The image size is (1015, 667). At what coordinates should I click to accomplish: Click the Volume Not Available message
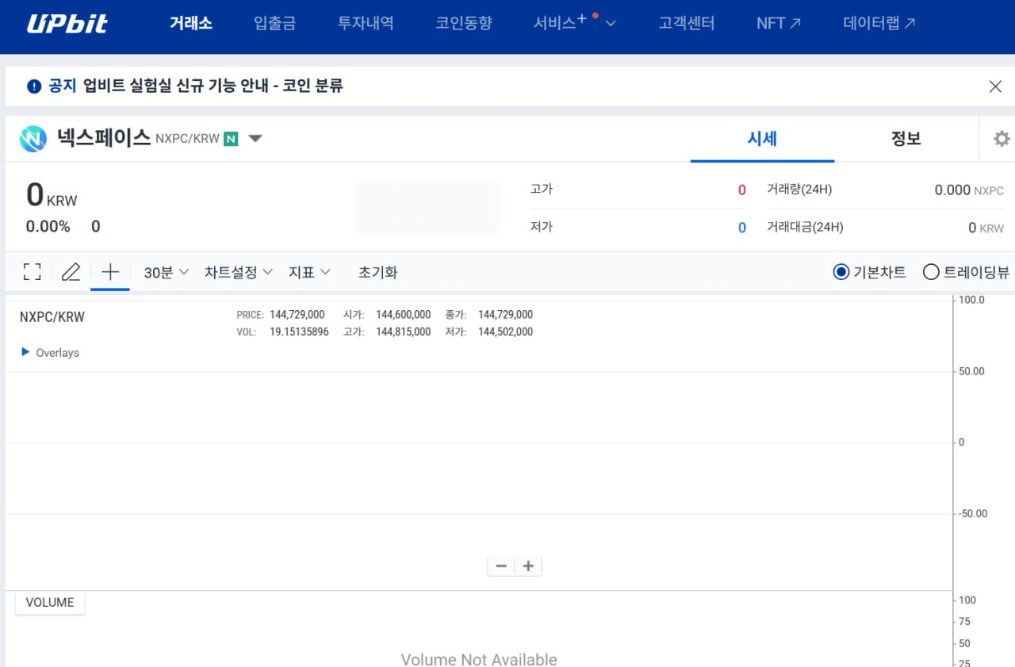479,659
